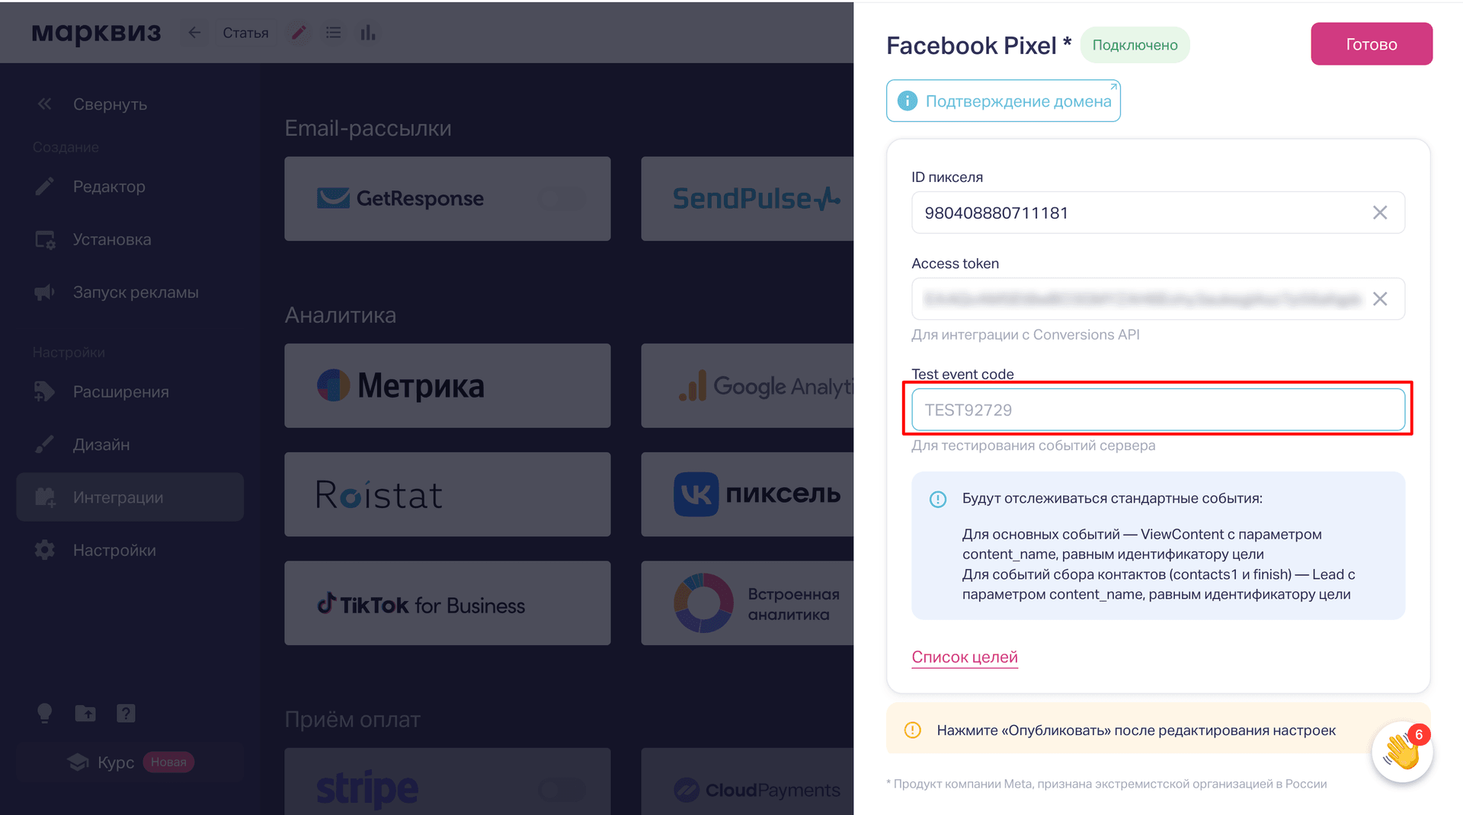
Task: Toggle the Stripe payments switch
Action: 562,789
